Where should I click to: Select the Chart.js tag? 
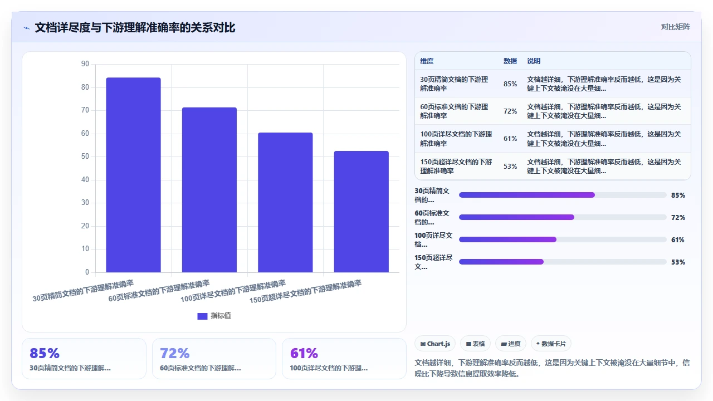coord(436,344)
